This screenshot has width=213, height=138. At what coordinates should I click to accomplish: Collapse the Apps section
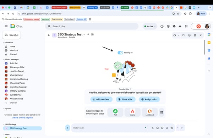[4, 134]
